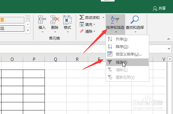This screenshot has width=173, height=114.
Task: Click the Reapply (重新应用) menu item
Action: [127, 77]
